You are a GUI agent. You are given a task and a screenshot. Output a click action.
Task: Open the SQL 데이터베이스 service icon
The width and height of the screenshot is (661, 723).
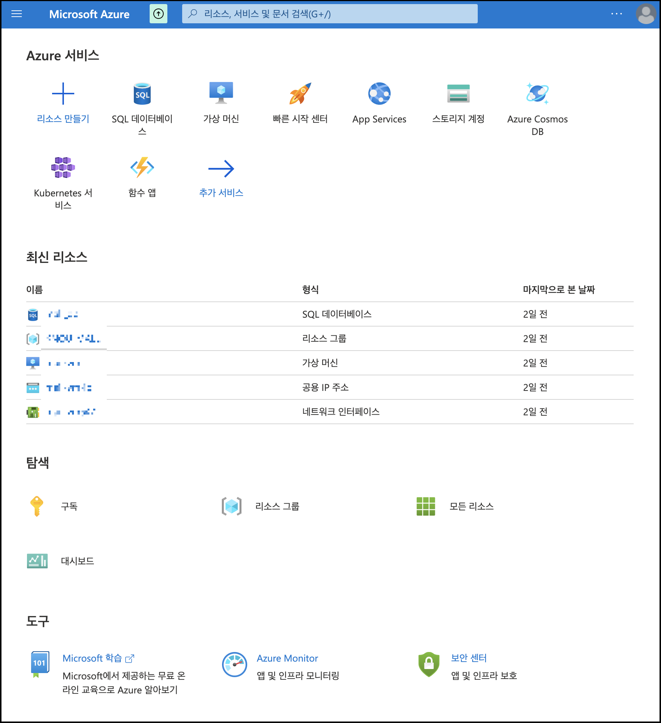pos(142,94)
